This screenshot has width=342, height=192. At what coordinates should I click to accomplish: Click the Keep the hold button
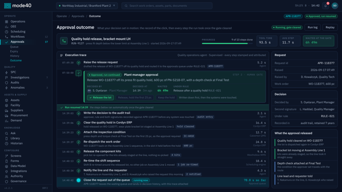point(166,98)
